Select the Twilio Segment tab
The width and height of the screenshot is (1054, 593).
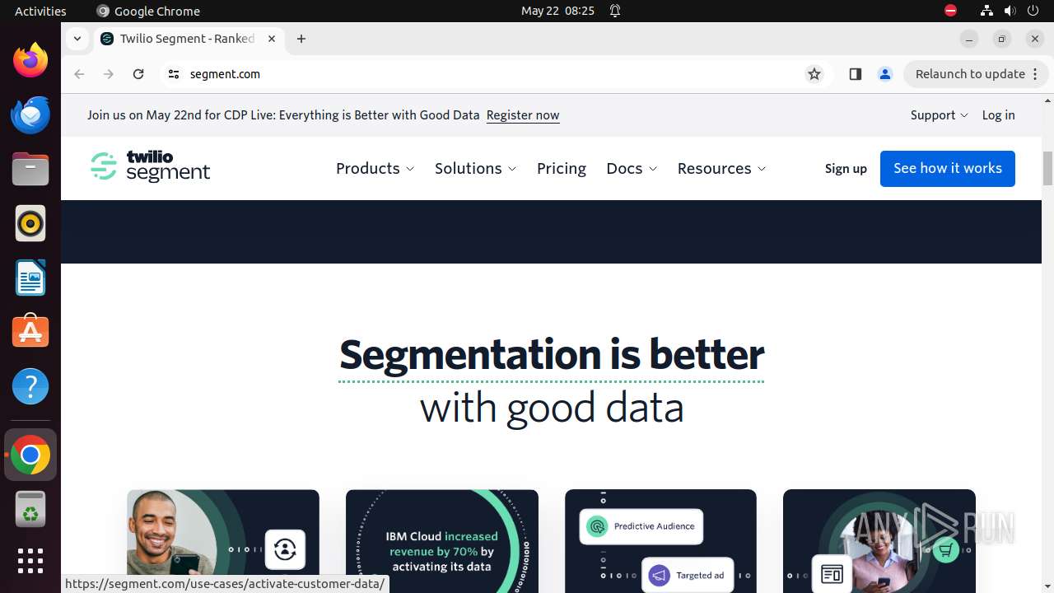click(x=188, y=39)
